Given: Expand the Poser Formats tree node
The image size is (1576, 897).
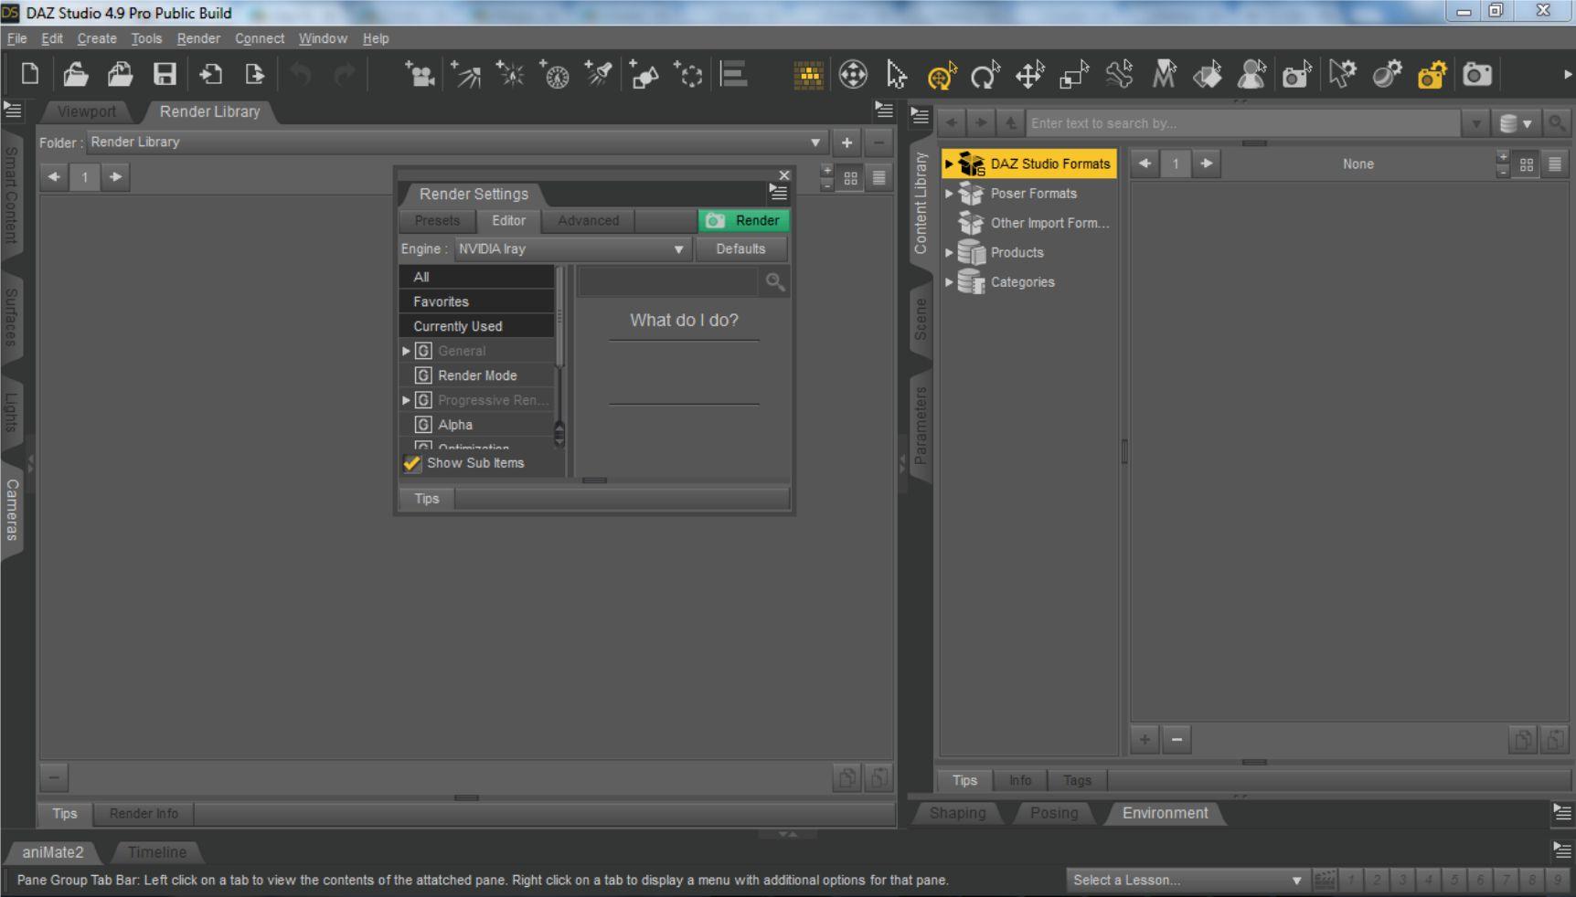Looking at the screenshot, I should click(x=949, y=194).
